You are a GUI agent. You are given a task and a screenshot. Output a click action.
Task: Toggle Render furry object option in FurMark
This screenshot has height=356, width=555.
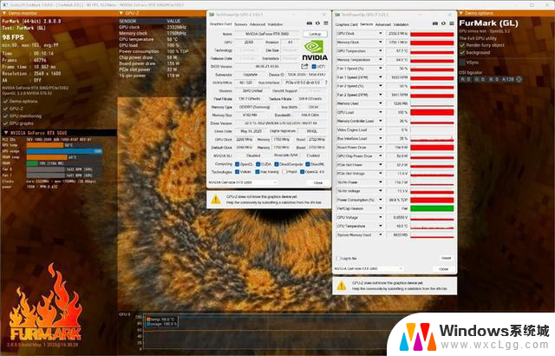[x=462, y=45]
